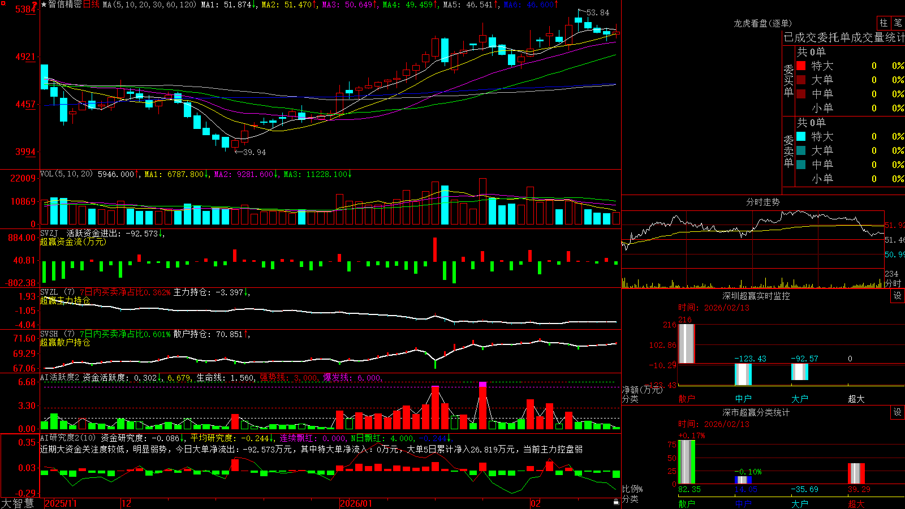The image size is (905, 509).
Task: Click the 大智慧 logo at bottom-left
Action: click(x=18, y=503)
